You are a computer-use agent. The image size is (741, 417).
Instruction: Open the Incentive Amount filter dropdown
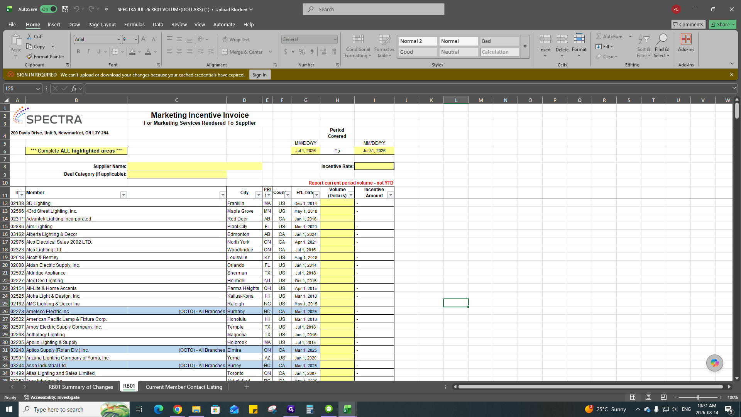391,195
